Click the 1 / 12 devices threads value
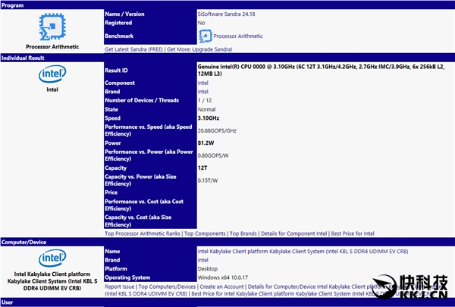Screen dimensions: 455x307 pyautogui.click(x=205, y=100)
